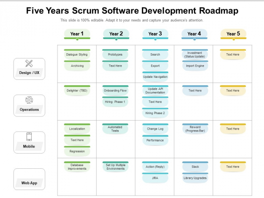Select the Regression item
This screenshot has width=264, height=198.
77,151
